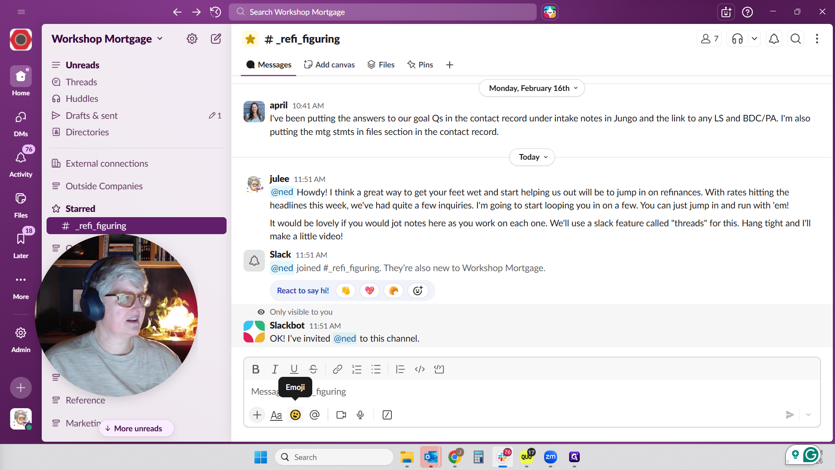Viewport: 835px width, 470px height.
Task: Compose a new message
Action: [216, 39]
